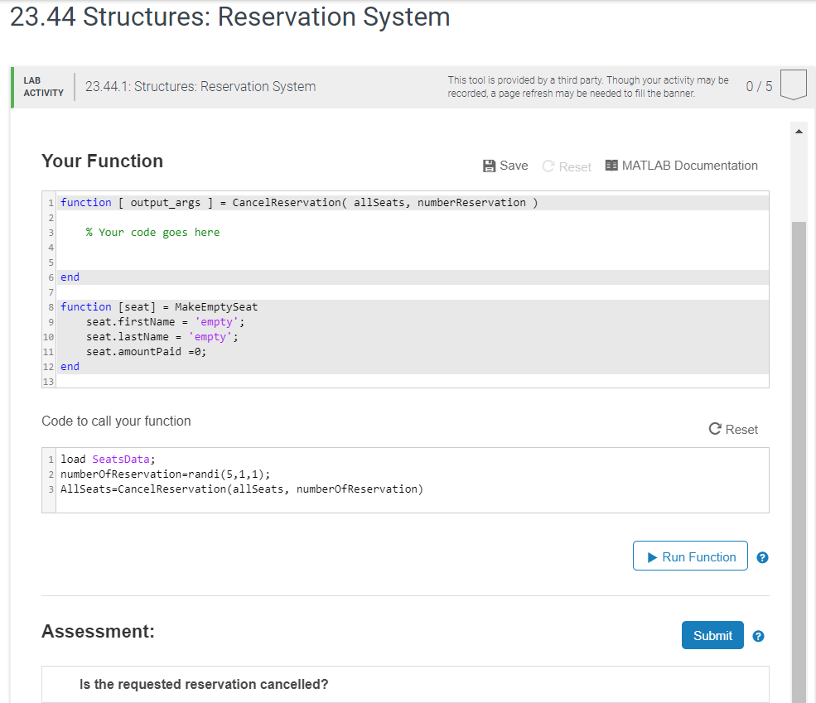The image size is (816, 703).
Task: Click line number 8 in the editor
Action: (x=48, y=306)
